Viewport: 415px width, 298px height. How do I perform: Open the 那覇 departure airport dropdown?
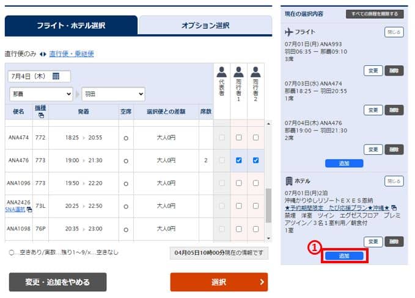click(40, 94)
